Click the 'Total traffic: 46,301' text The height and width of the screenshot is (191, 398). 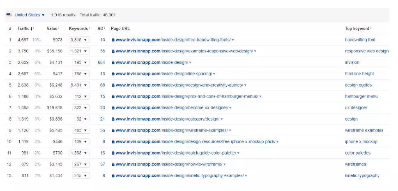[98, 15]
